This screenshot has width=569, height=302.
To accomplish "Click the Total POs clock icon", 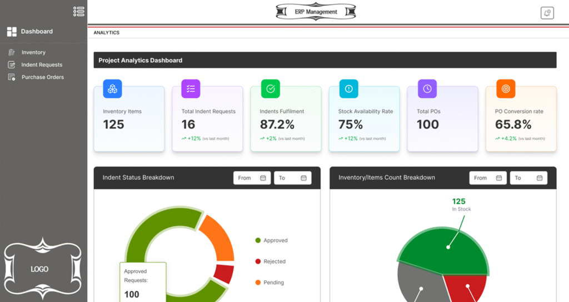I will 427,89.
